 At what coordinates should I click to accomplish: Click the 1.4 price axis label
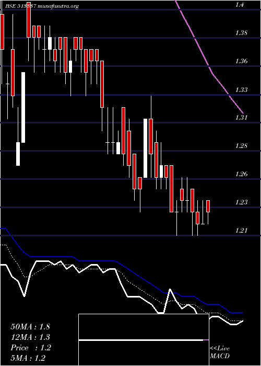click(240, 4)
